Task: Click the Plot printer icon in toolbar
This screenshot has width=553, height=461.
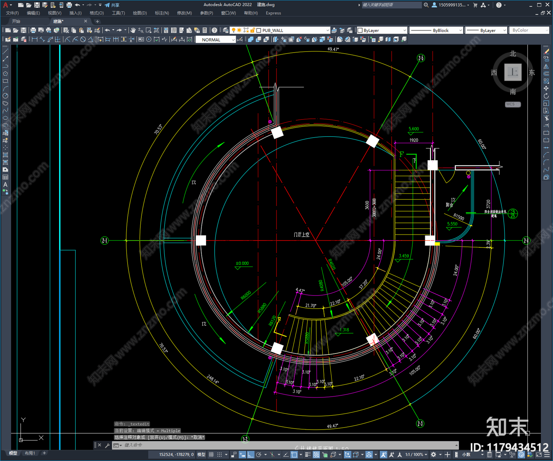Action: (x=33, y=30)
